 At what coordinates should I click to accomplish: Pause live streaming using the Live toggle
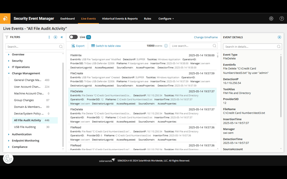click(73, 37)
